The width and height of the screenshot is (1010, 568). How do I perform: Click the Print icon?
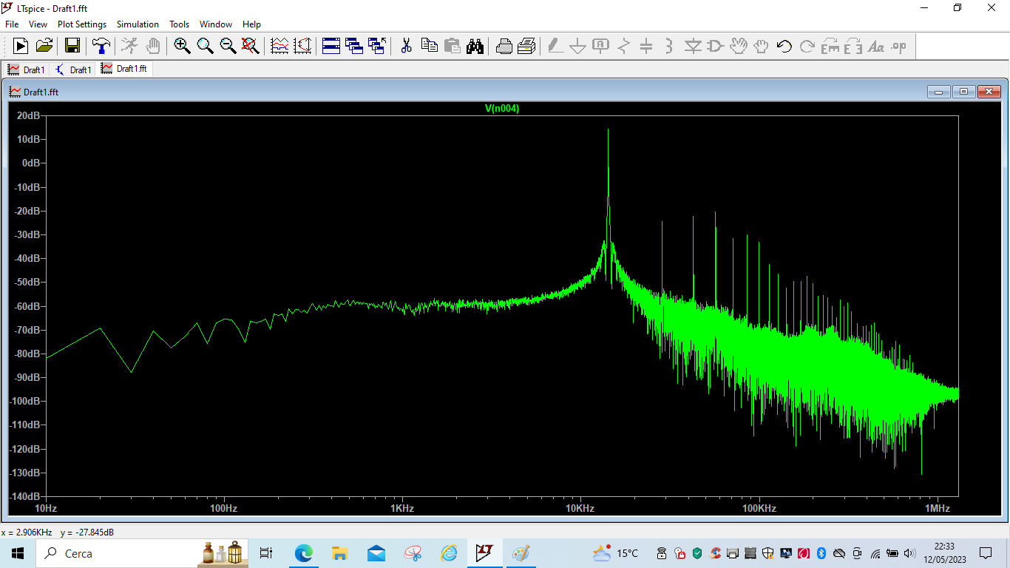click(x=504, y=46)
